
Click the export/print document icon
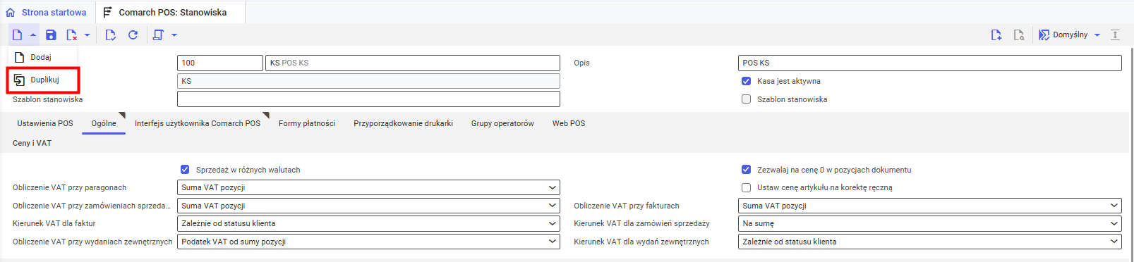tap(158, 35)
